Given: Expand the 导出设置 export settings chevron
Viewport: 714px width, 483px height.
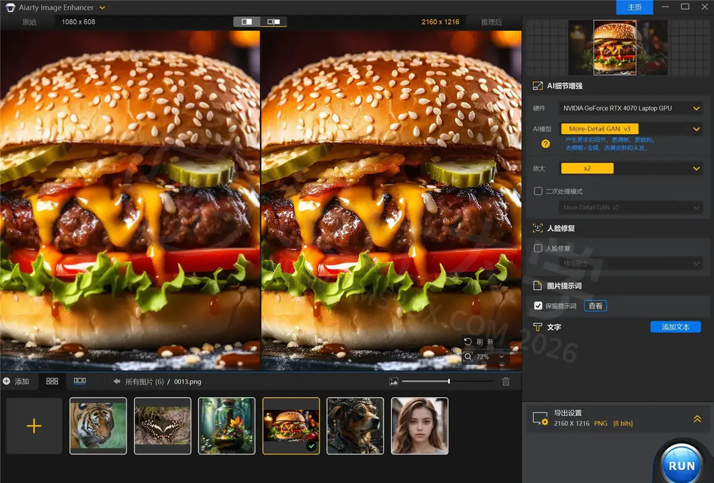Looking at the screenshot, I should [x=697, y=419].
